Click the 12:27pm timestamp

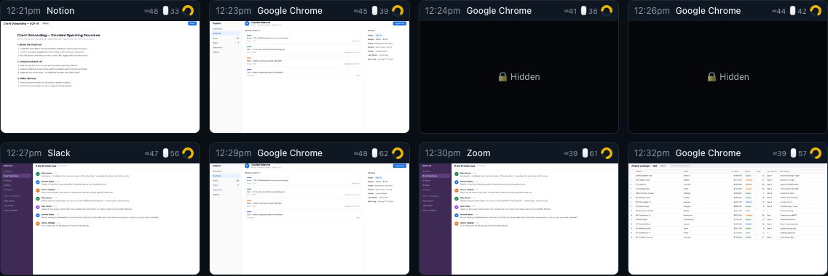(24, 153)
